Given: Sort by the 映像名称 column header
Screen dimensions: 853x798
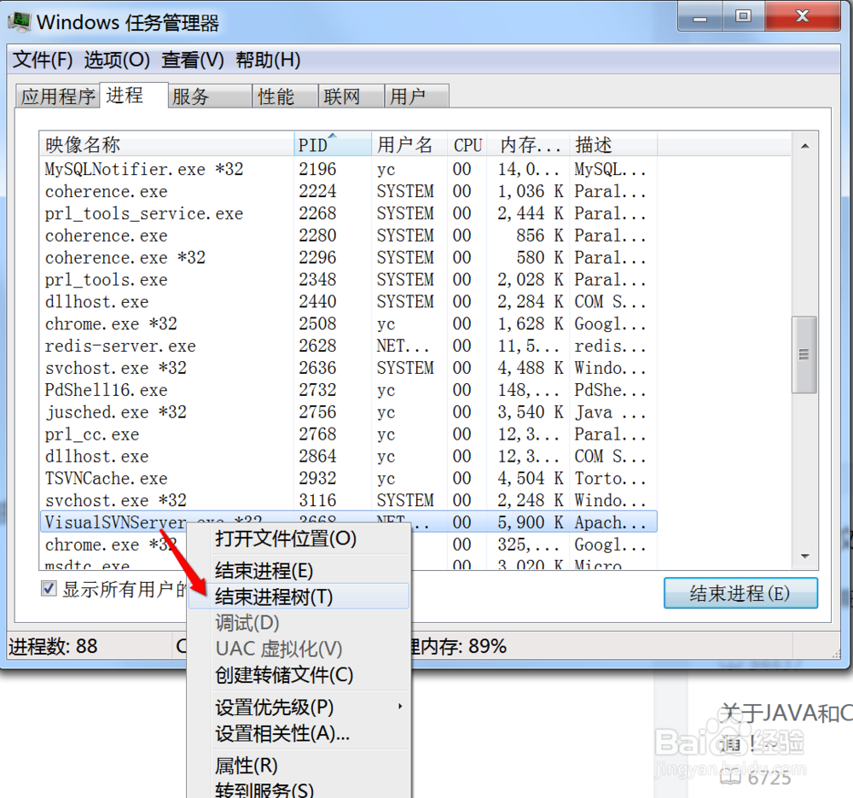Looking at the screenshot, I should (x=167, y=144).
